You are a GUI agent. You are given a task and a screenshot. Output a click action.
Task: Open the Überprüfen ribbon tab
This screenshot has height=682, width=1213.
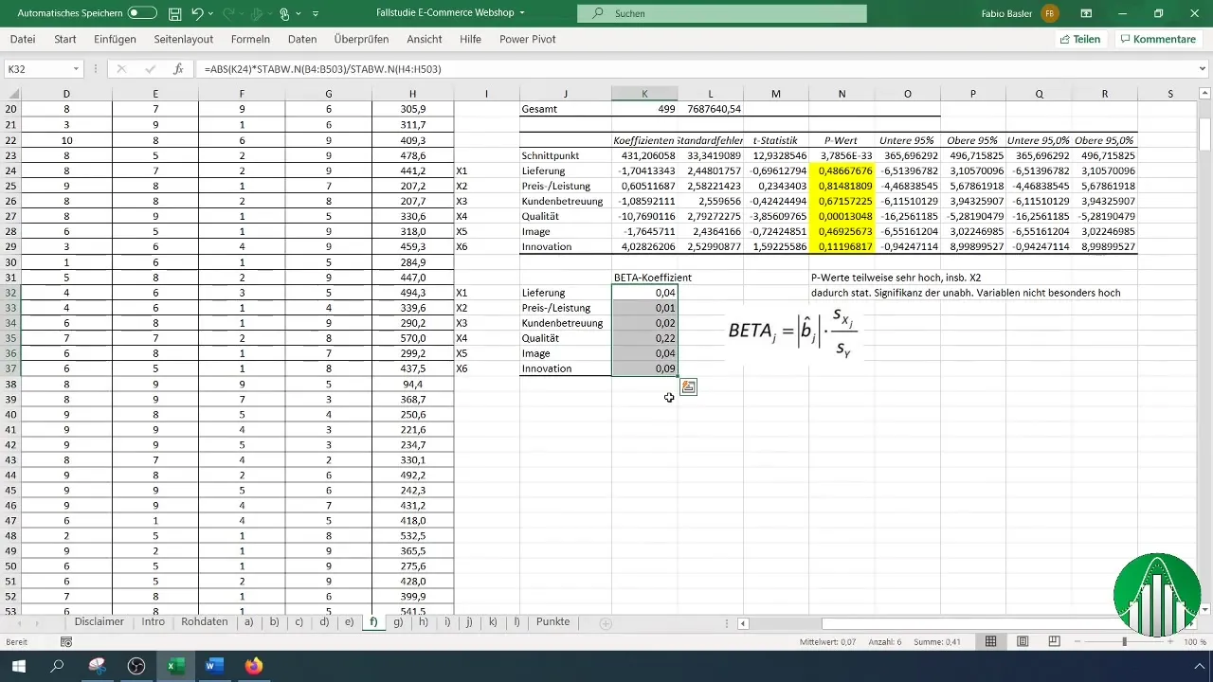coord(361,39)
